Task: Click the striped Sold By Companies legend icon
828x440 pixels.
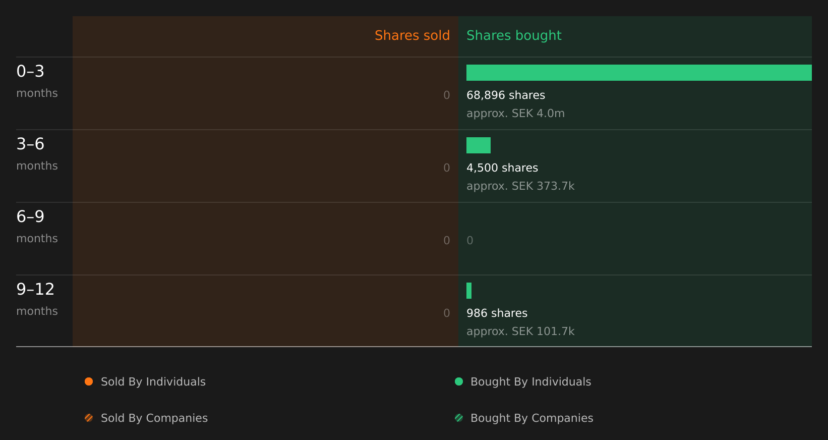Action: pyautogui.click(x=89, y=418)
